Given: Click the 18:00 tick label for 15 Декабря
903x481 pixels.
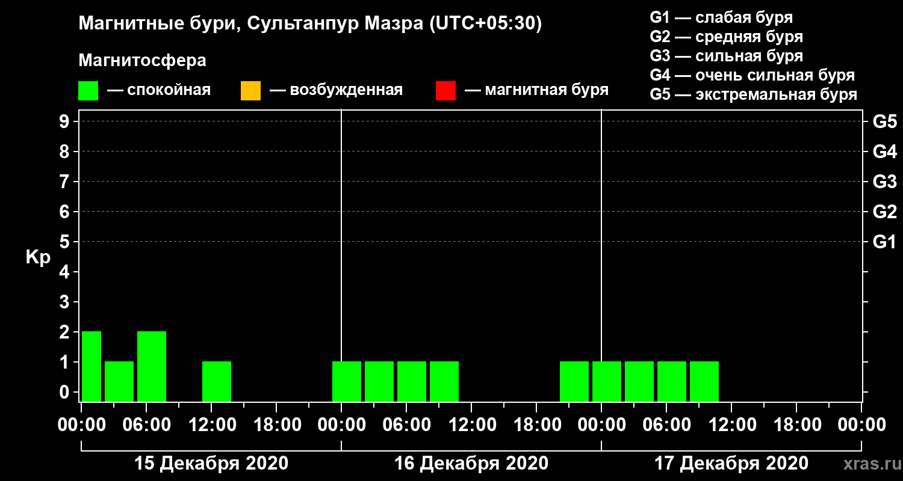Looking at the screenshot, I should tap(276, 424).
